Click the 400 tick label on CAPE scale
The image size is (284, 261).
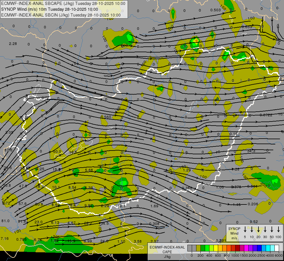pos(209,255)
